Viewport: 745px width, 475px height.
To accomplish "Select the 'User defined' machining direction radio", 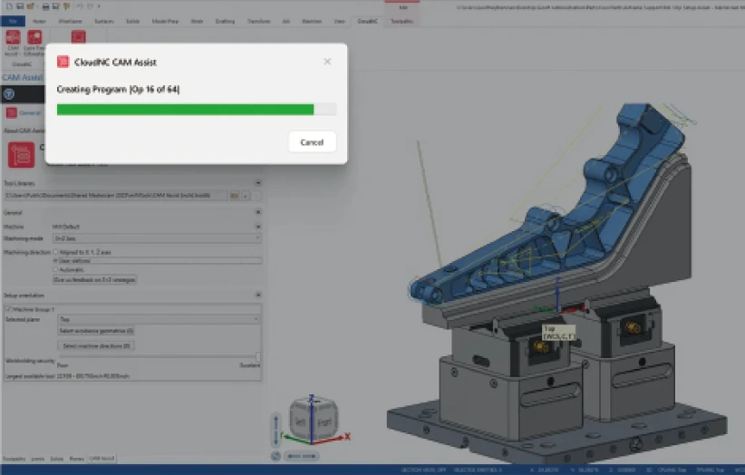I will click(57, 260).
